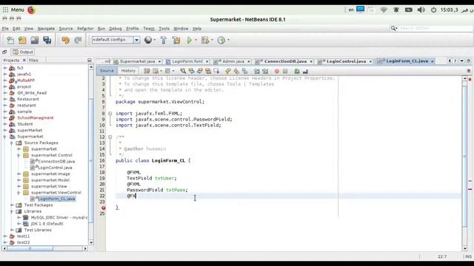Image resolution: width=474 pixels, height=266 pixels.
Task: Collapse the import block fold on line 8
Action: pos(110,113)
